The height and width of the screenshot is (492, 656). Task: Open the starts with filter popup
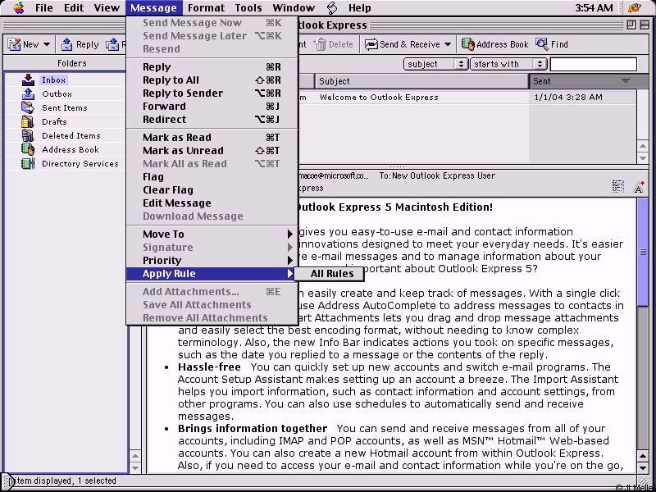point(508,64)
